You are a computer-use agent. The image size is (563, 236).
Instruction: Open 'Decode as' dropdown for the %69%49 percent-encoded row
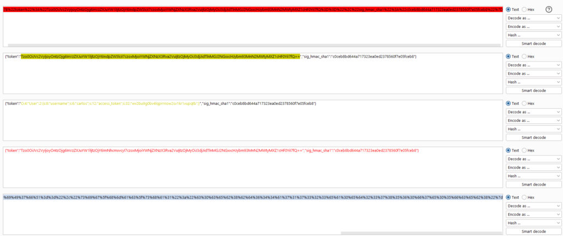[x=533, y=205]
